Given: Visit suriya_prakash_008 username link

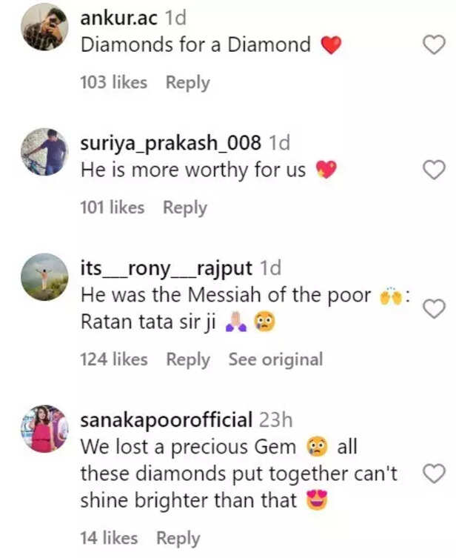Looking at the screenshot, I should tap(170, 142).
